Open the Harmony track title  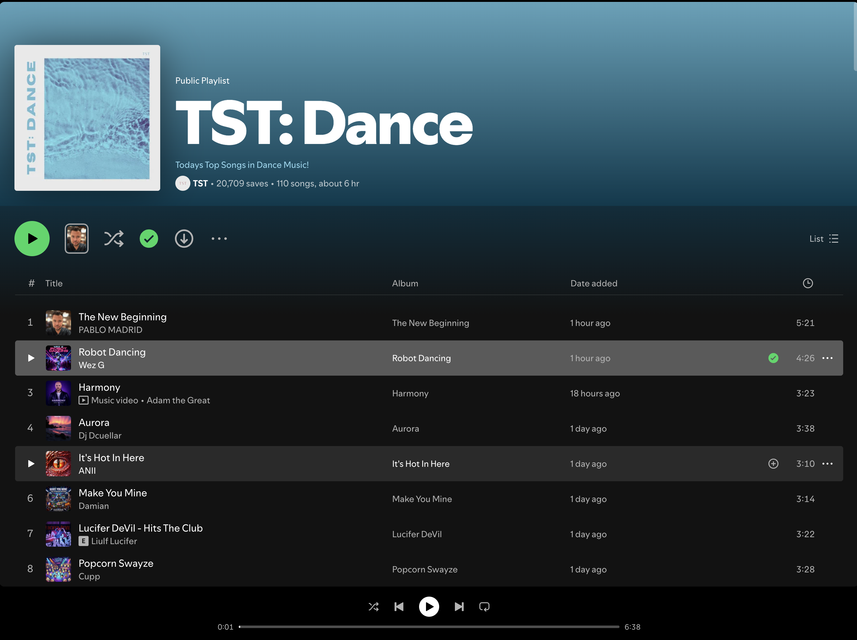coord(100,387)
